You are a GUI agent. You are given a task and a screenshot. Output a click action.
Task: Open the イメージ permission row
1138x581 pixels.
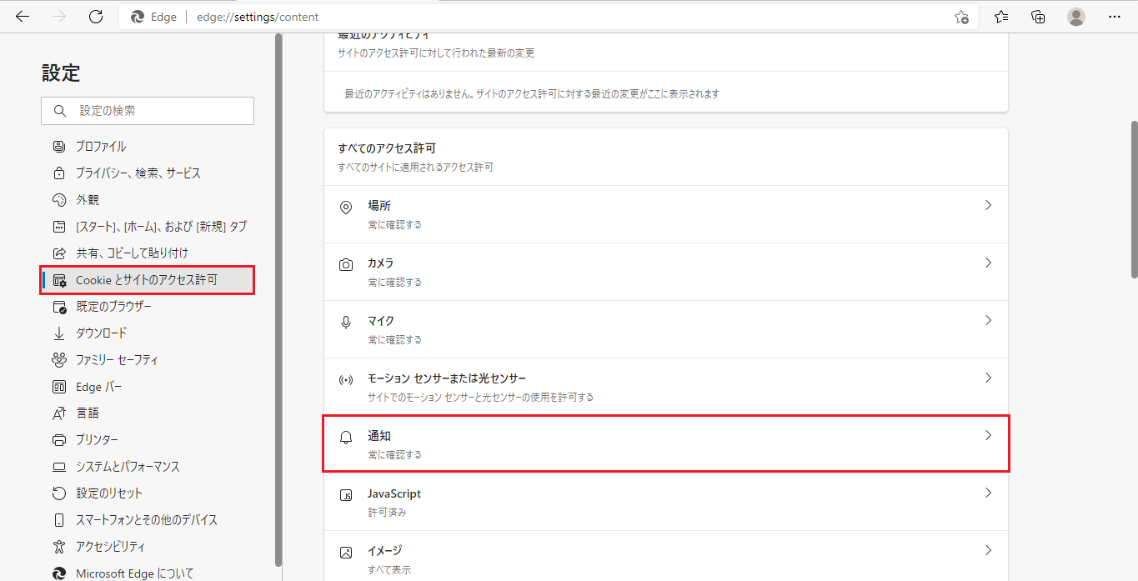(665, 558)
